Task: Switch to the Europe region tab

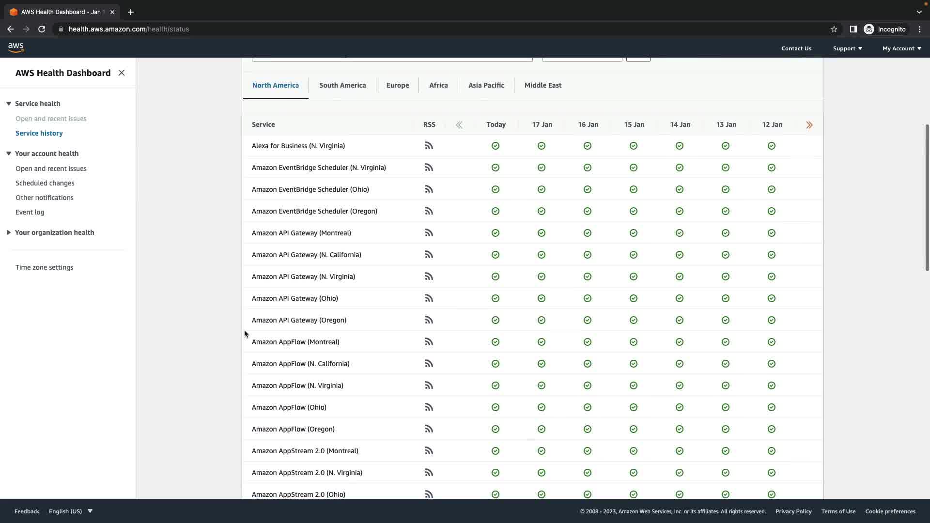Action: click(x=397, y=85)
